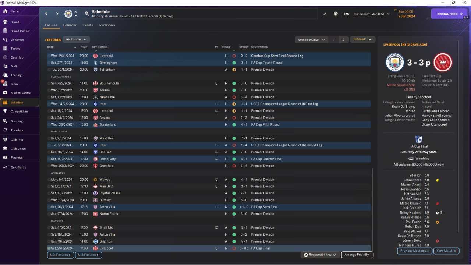Select the circle on the 19/5/2024 Brighton row

tap(49, 241)
